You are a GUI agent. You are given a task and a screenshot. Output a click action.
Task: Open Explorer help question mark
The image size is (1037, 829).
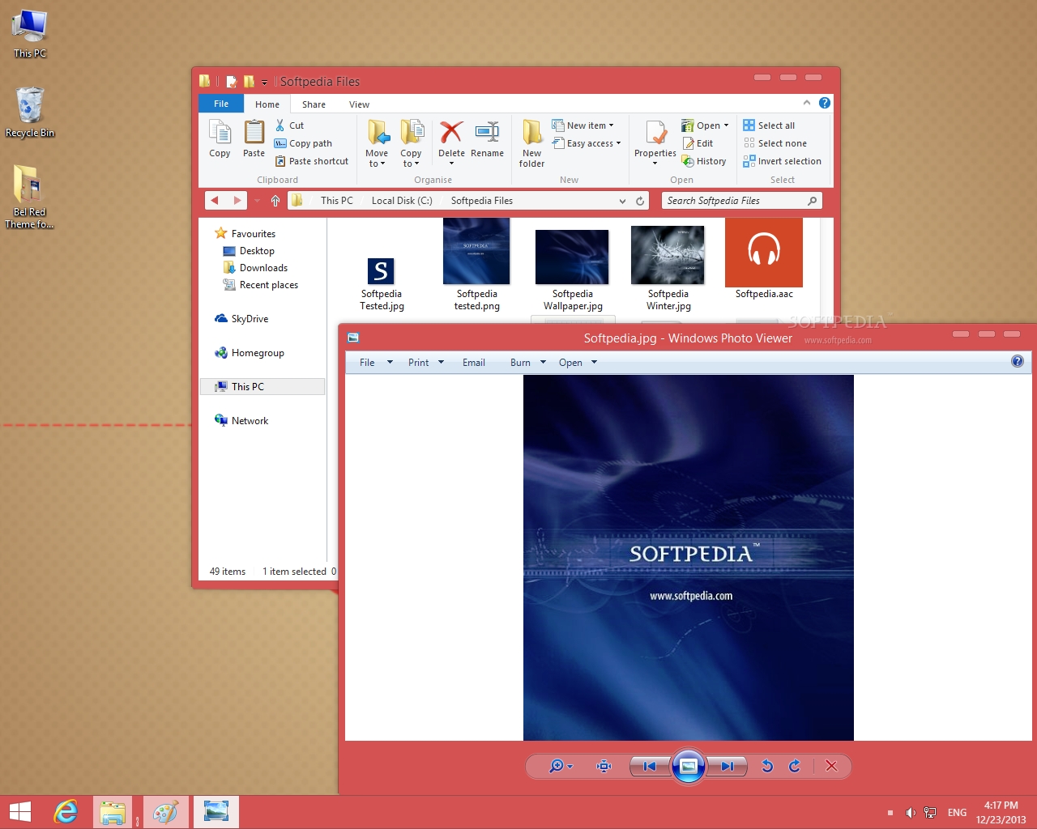pos(825,103)
